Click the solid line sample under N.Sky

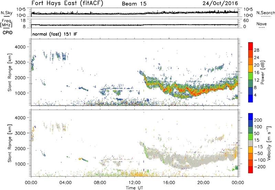7,16
